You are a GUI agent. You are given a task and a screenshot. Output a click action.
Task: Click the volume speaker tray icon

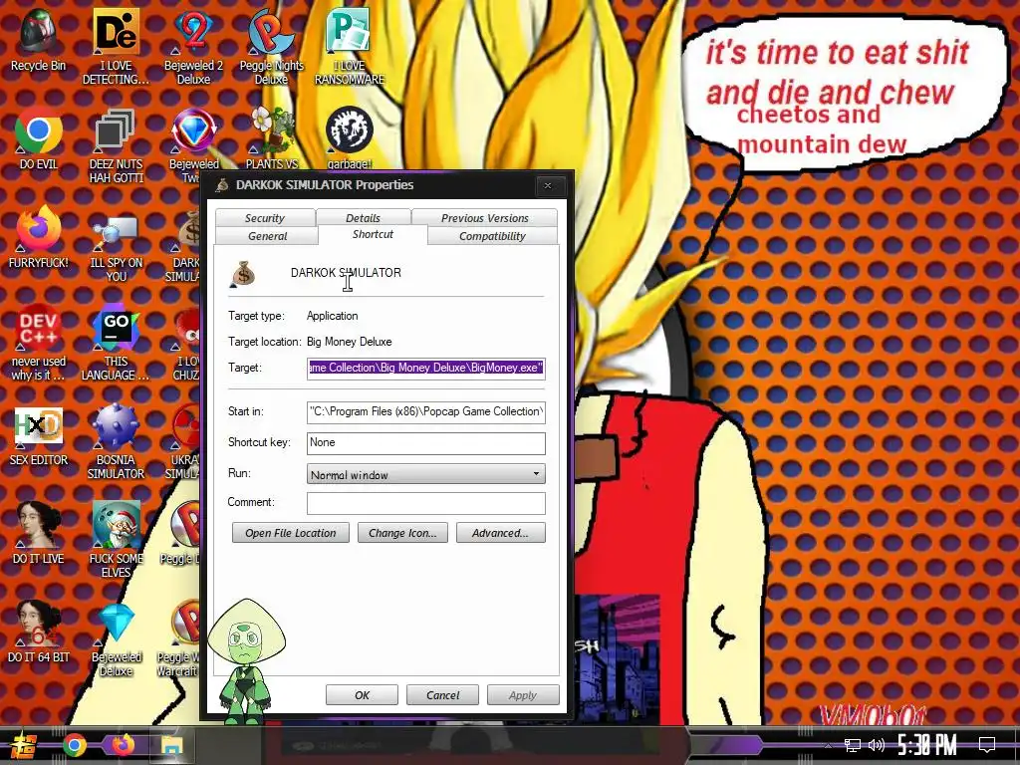coord(877,745)
